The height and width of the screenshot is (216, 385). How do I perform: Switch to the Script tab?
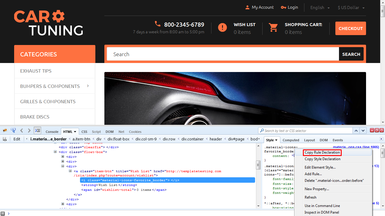click(x=96, y=132)
